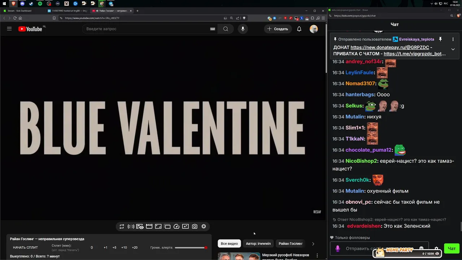Open Brave Shields in YouTube window
This screenshot has width=462, height=260.
coord(244,18)
